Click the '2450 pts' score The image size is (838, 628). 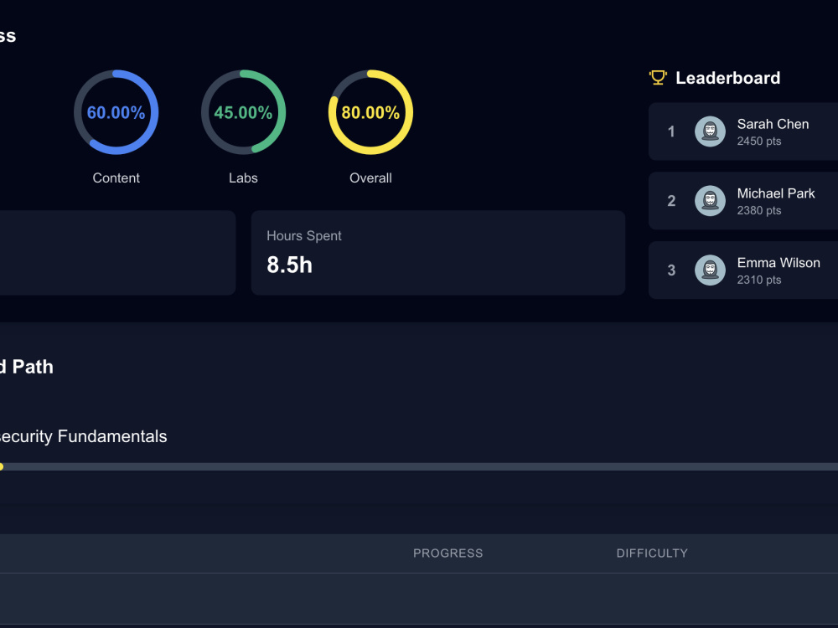[759, 141]
